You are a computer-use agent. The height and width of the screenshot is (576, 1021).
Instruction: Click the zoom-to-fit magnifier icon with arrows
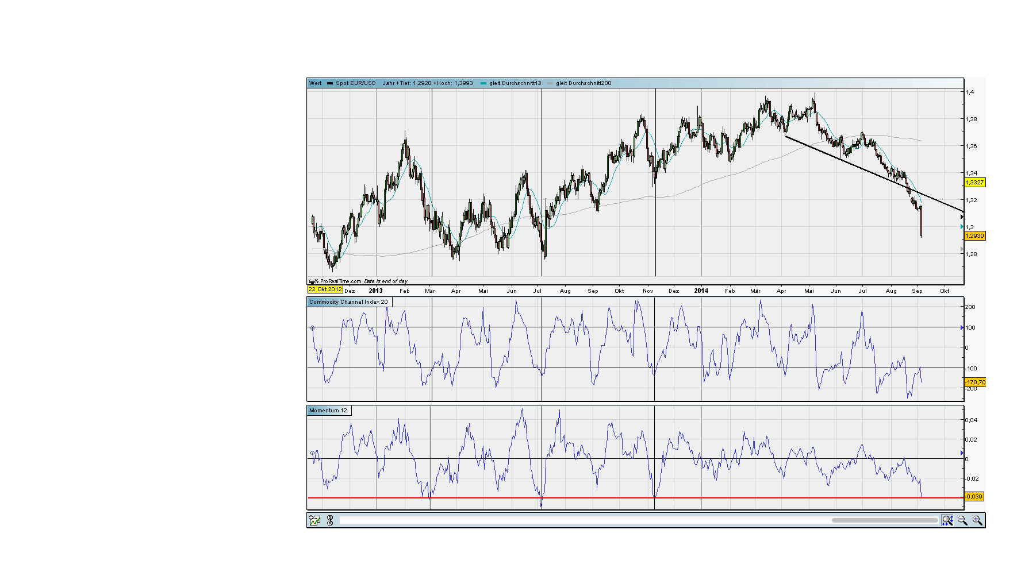[947, 520]
